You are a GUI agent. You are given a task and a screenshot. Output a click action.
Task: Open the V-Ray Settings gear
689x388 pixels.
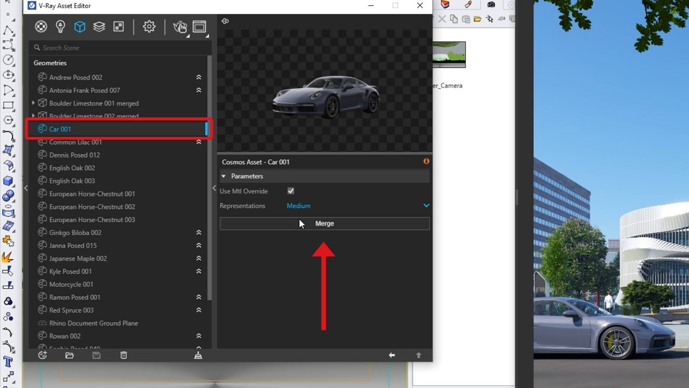point(149,27)
